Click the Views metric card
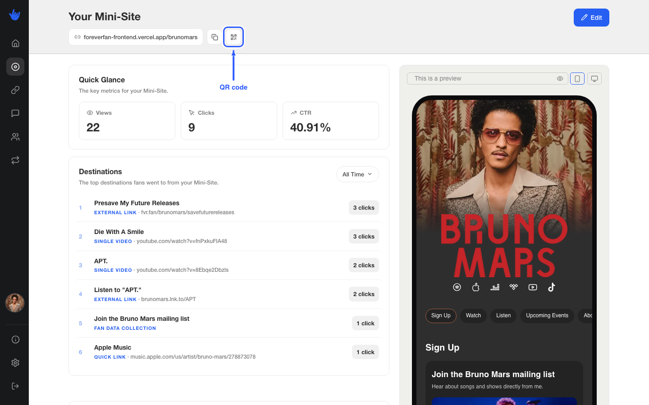Viewport: 649px width, 405px height. [x=127, y=121]
